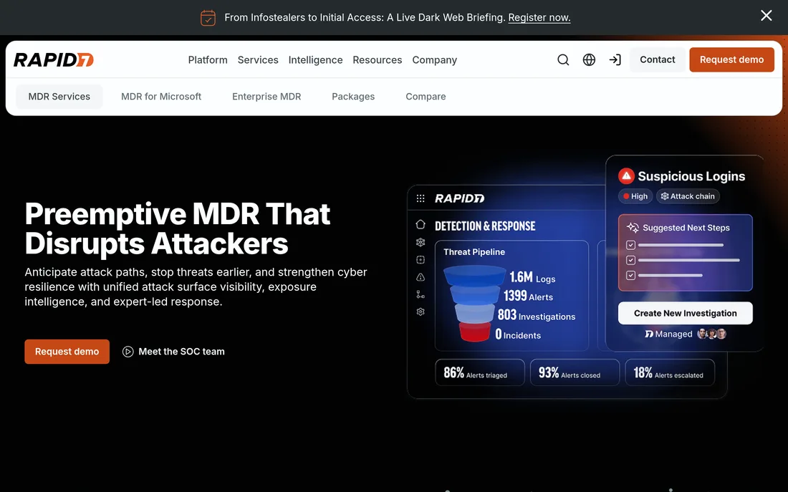
Task: Click the home icon in dashboard sidebar
Action: (x=421, y=224)
